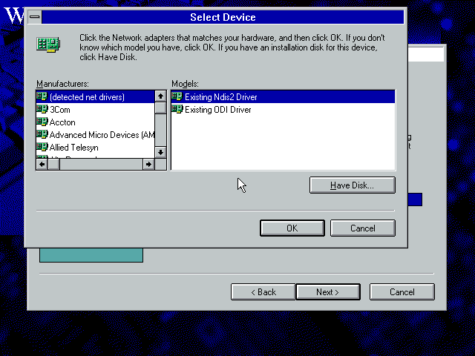475x356 pixels.
Task: Click the icon next to (detected net drivers)
Action: pos(42,96)
